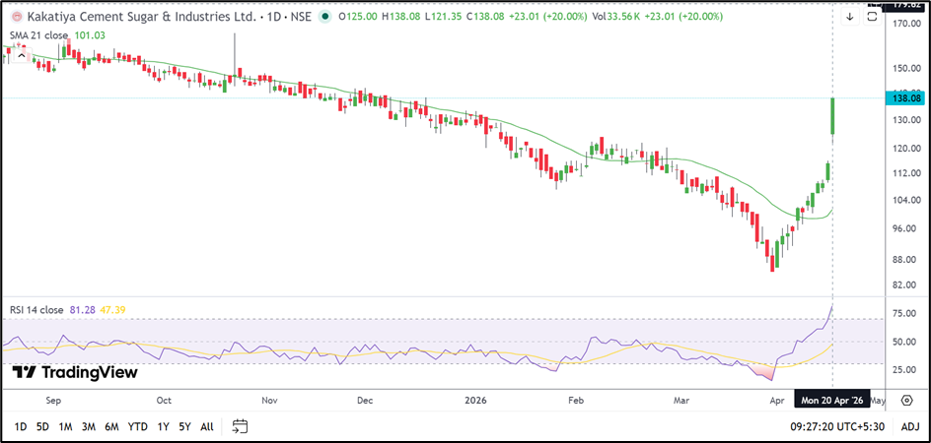Show All time range data
Screen dimensions: 931x443
point(206,426)
